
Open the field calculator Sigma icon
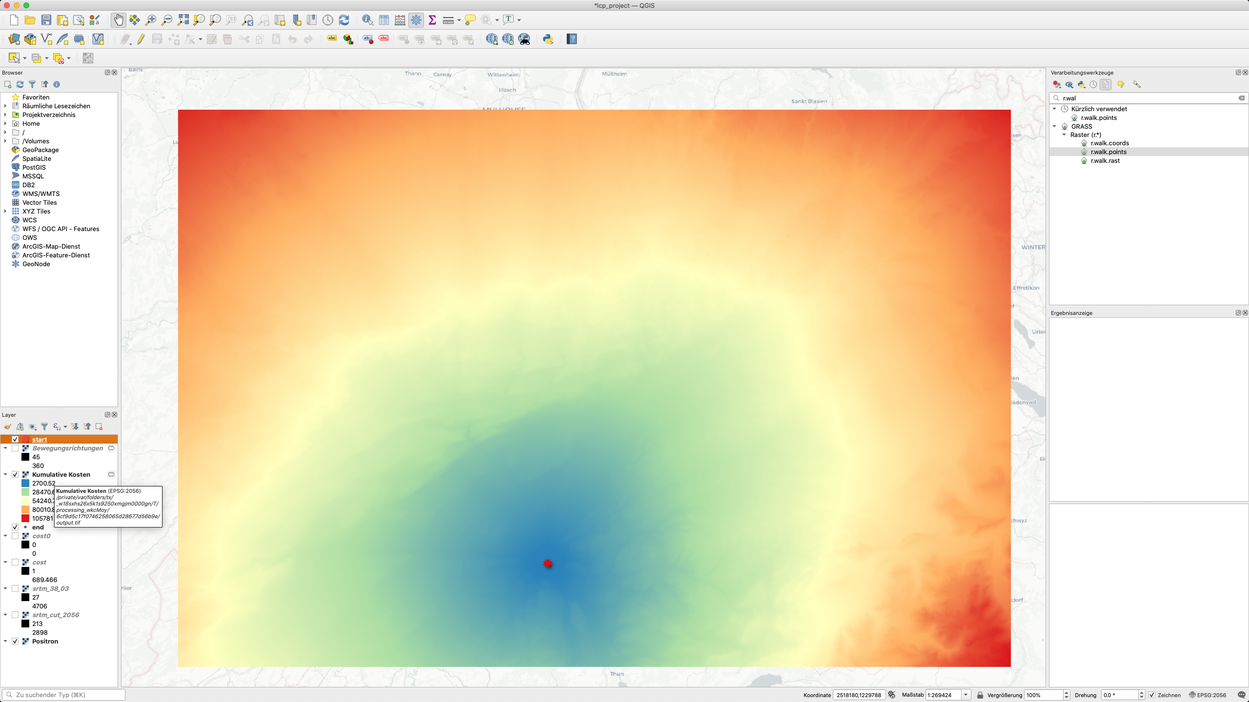[432, 20]
